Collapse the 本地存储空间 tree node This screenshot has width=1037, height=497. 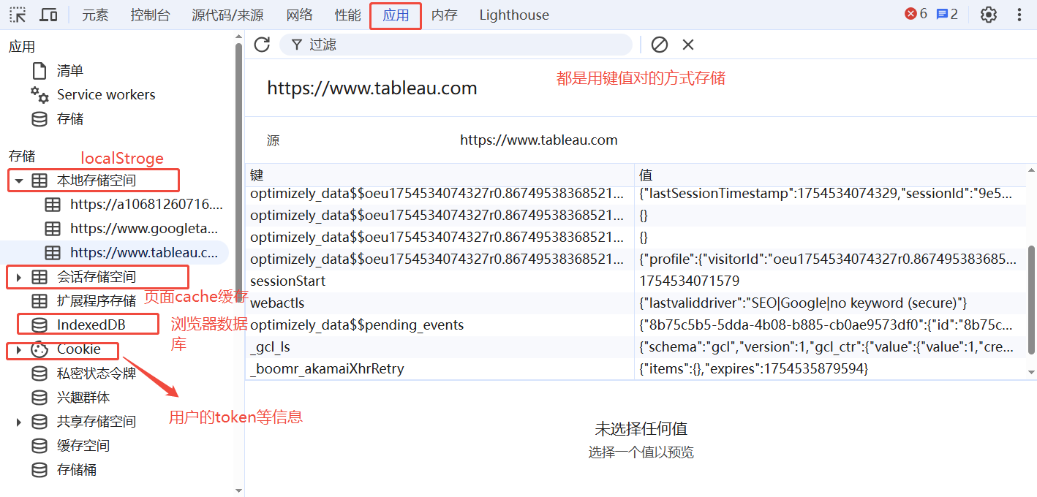[19, 181]
